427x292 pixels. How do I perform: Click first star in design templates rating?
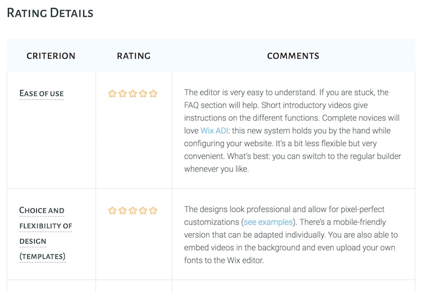coord(112,210)
